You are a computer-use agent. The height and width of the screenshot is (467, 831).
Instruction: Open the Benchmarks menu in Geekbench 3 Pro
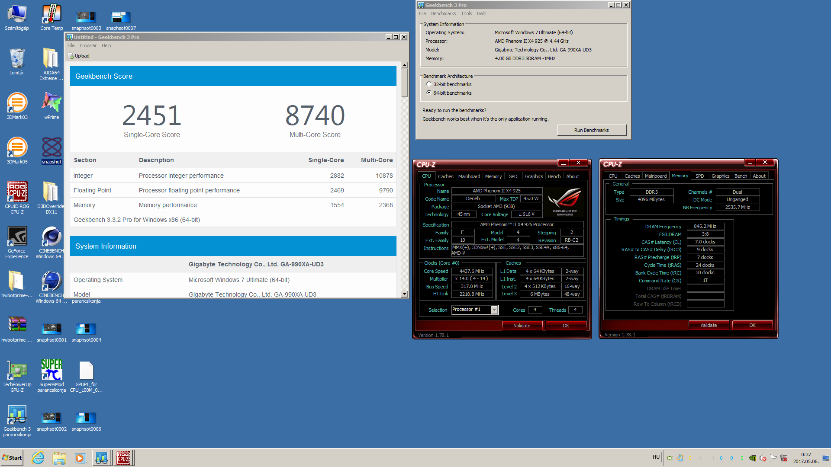tap(443, 13)
